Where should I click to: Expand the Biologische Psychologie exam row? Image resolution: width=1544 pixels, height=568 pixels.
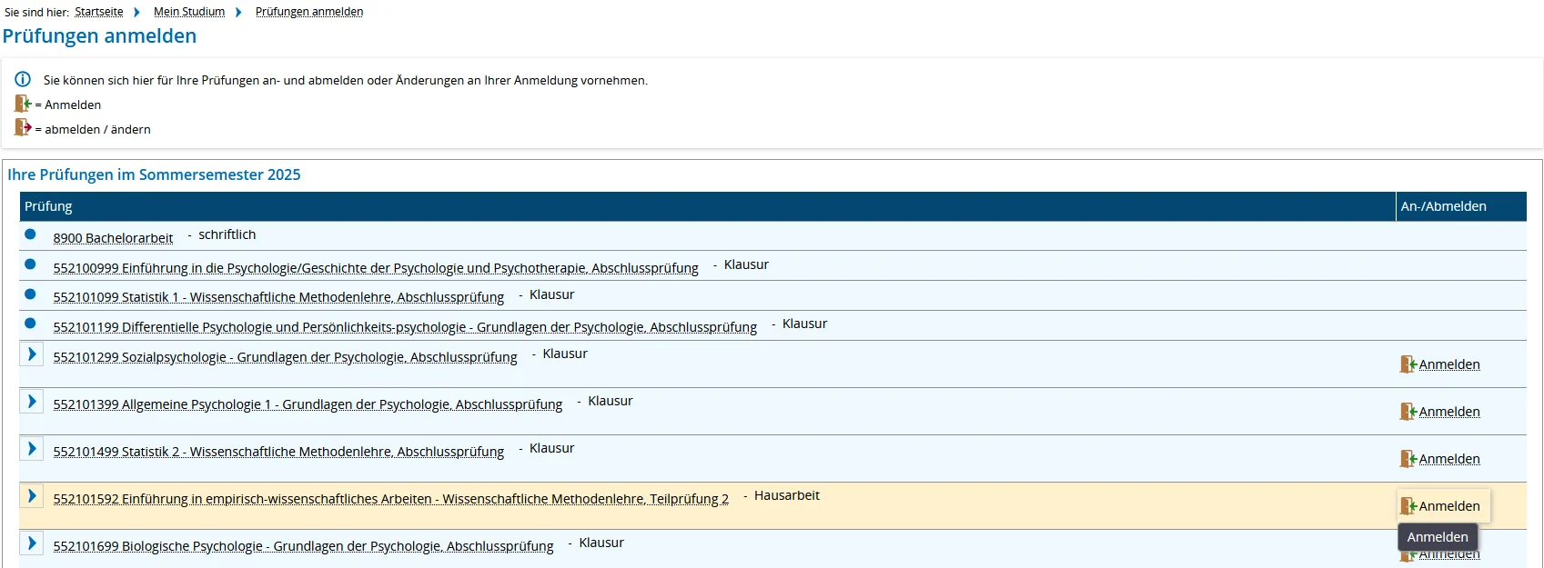32,543
